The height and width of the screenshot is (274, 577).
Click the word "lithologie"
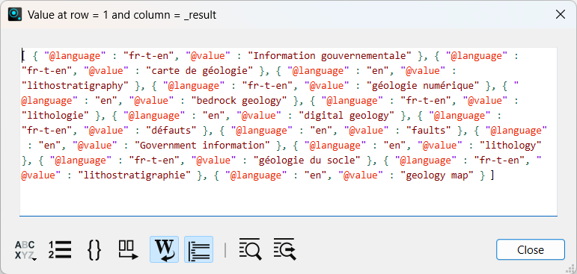(55, 116)
